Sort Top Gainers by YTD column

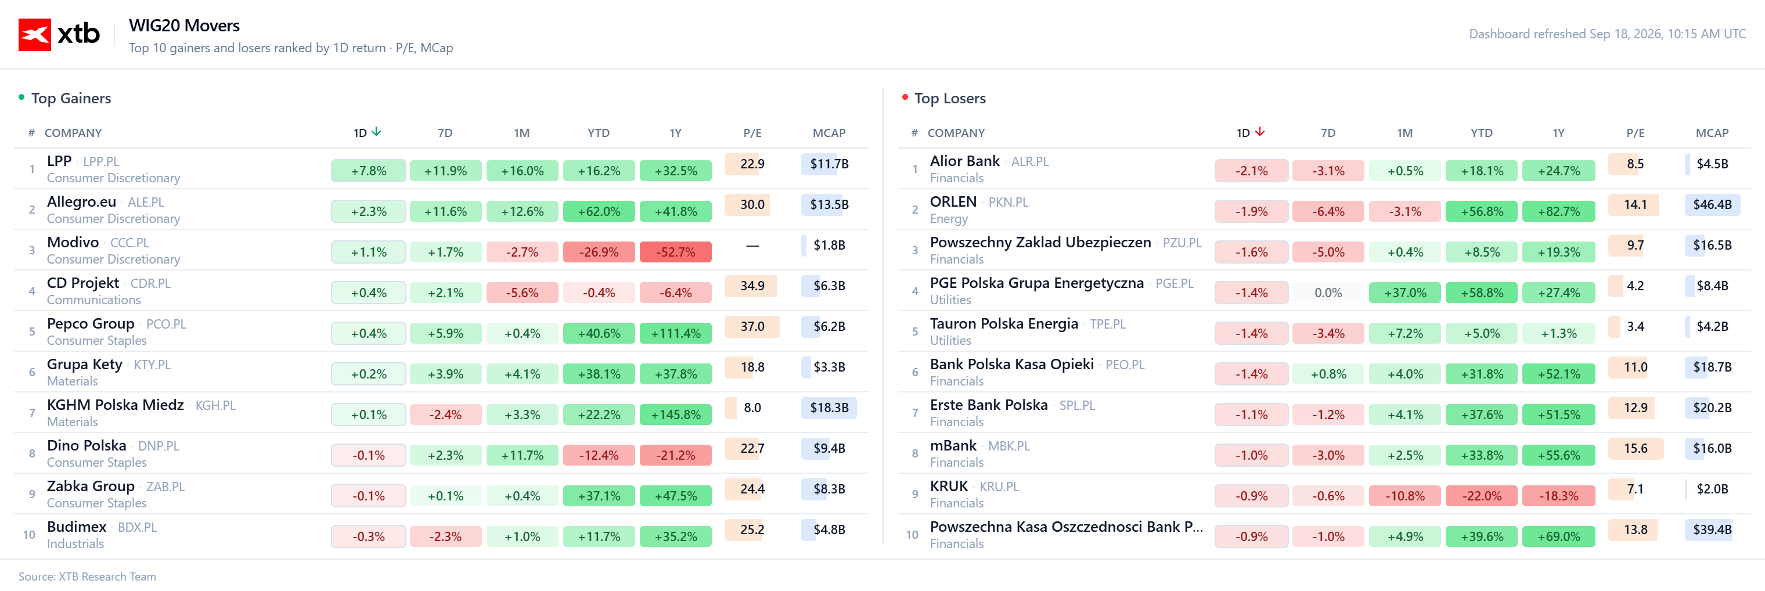[x=598, y=133]
